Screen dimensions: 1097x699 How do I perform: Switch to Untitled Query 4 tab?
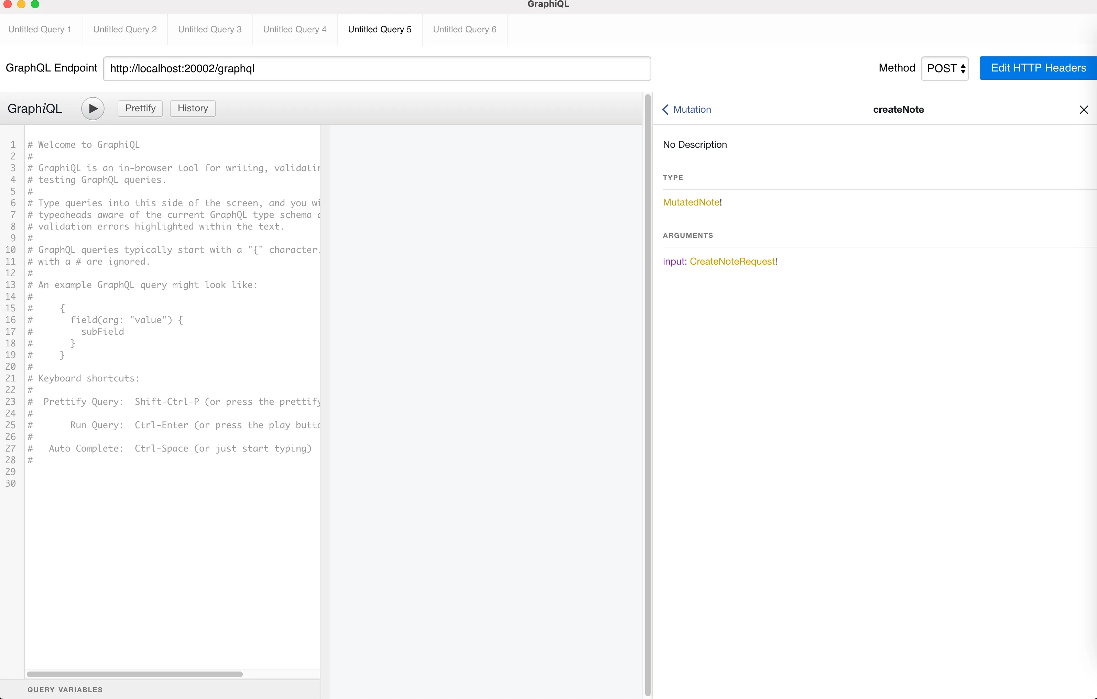click(x=295, y=30)
